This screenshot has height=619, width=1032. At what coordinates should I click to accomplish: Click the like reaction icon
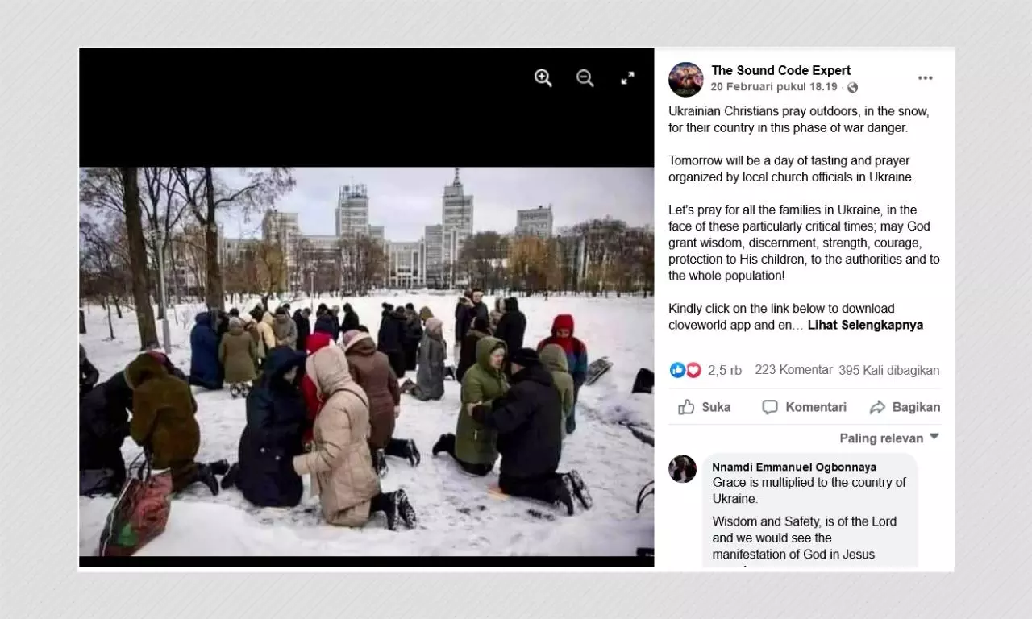pos(677,370)
